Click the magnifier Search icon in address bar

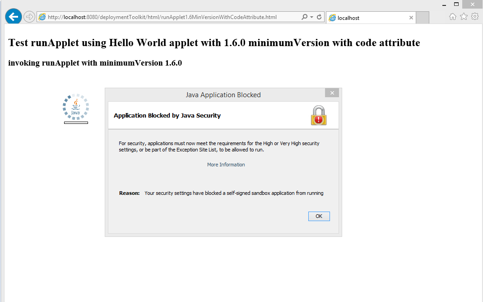click(305, 17)
